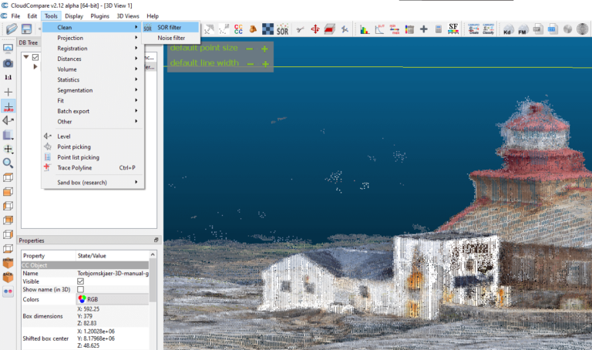Click the scalar field histogram icon
This screenshot has width=592, height=350.
tap(365, 29)
